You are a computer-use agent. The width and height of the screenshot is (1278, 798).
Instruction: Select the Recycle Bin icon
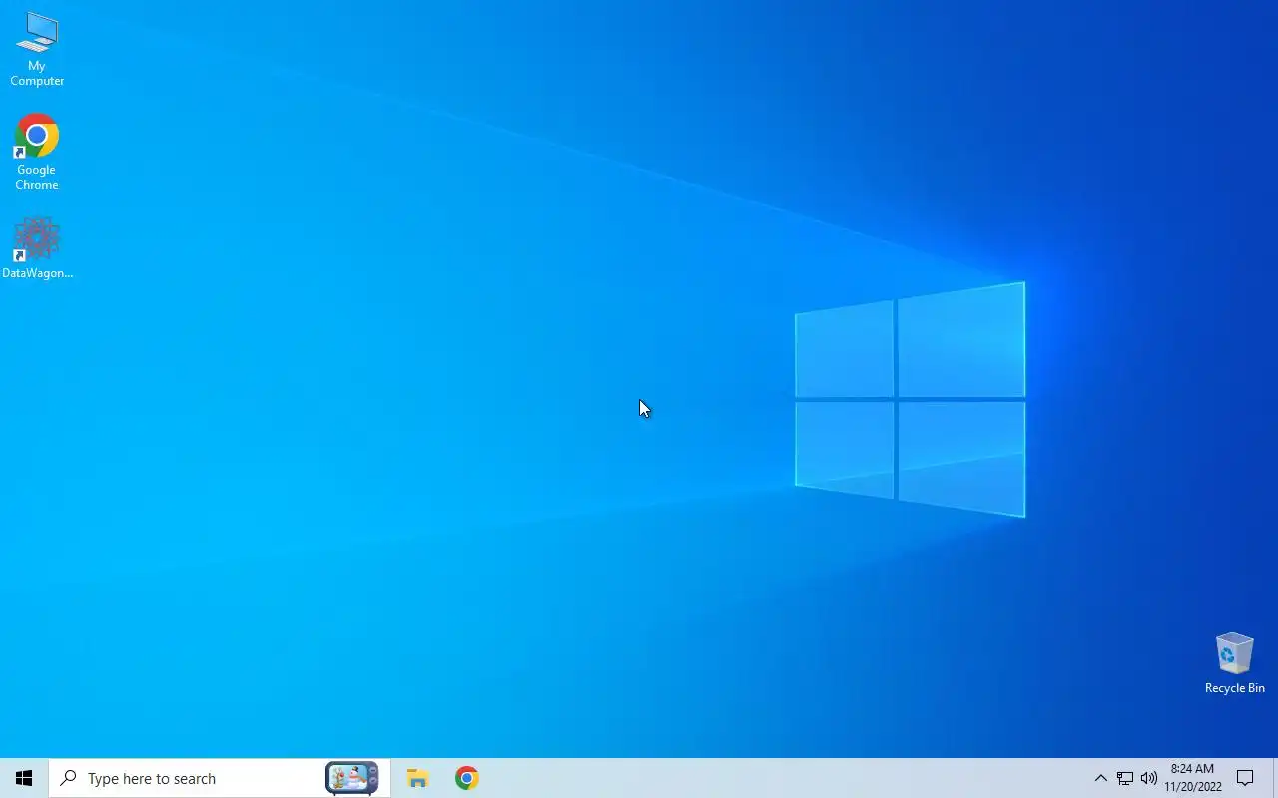tap(1234, 663)
